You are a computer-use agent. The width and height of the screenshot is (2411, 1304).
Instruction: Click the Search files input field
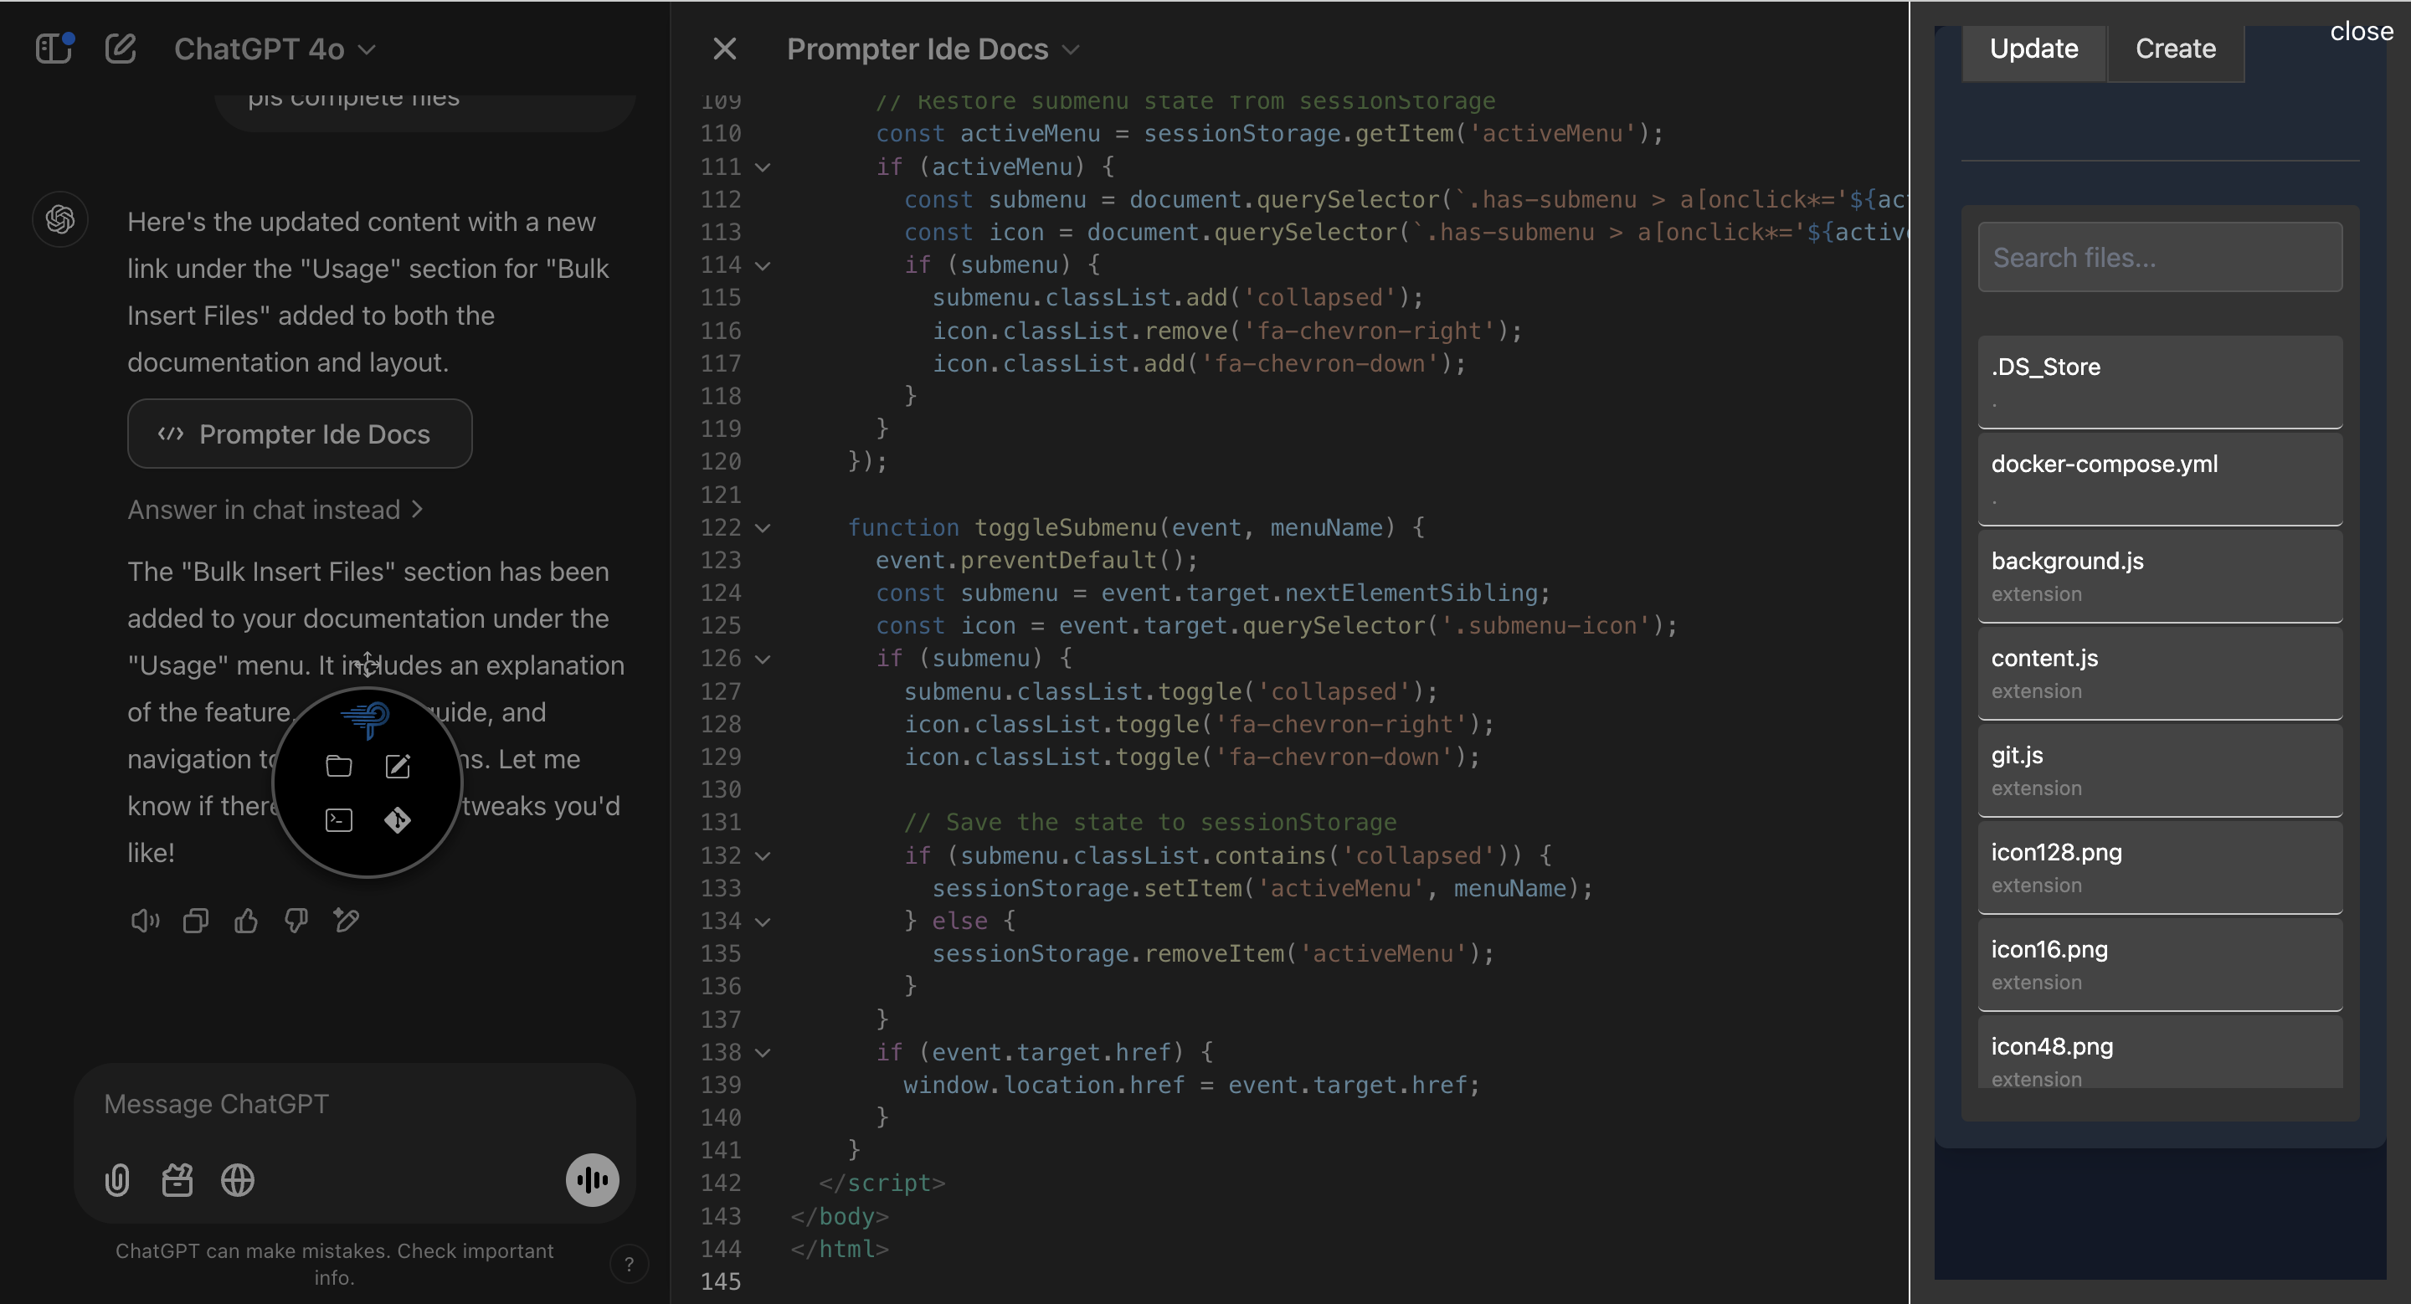pos(2159,257)
